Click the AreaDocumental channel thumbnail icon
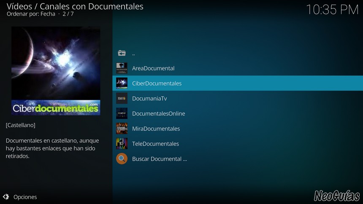 pyautogui.click(x=122, y=68)
